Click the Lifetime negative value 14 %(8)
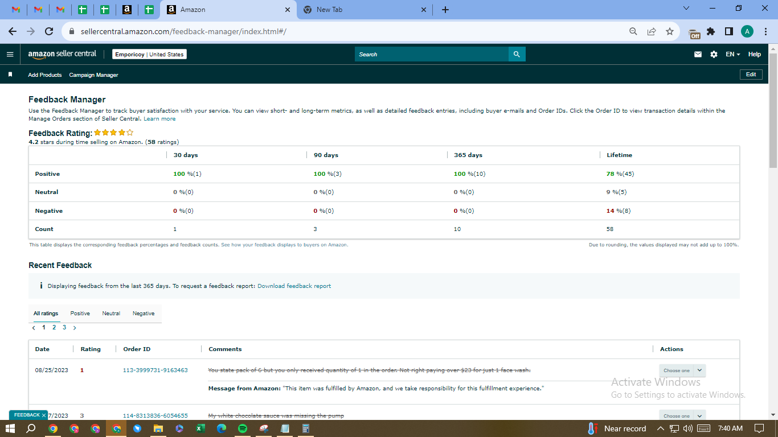 (619, 211)
